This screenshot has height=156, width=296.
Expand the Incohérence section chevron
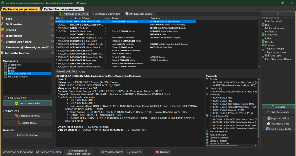52,35
